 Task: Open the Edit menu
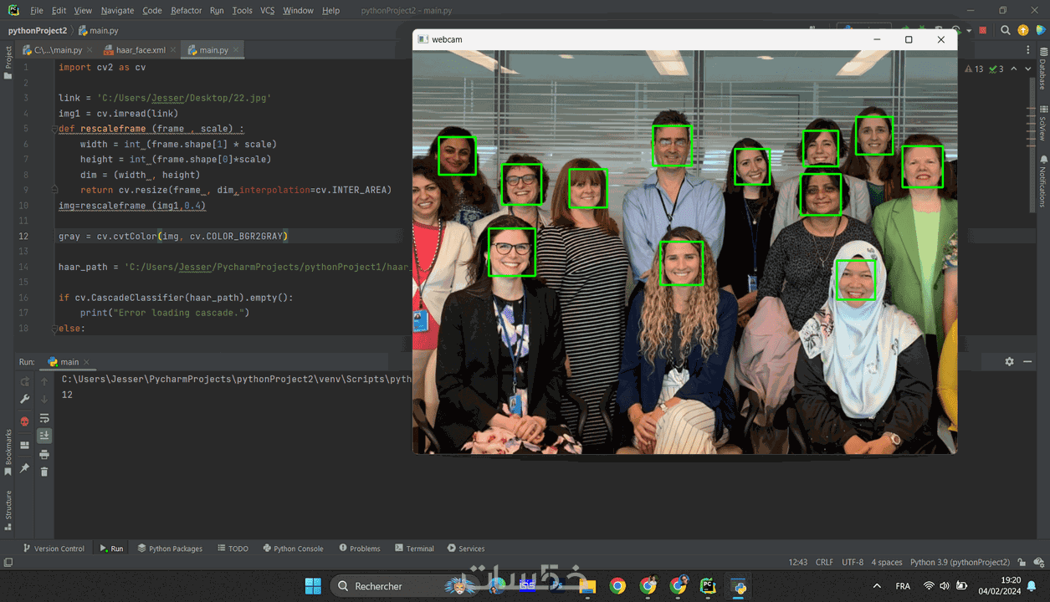(59, 10)
